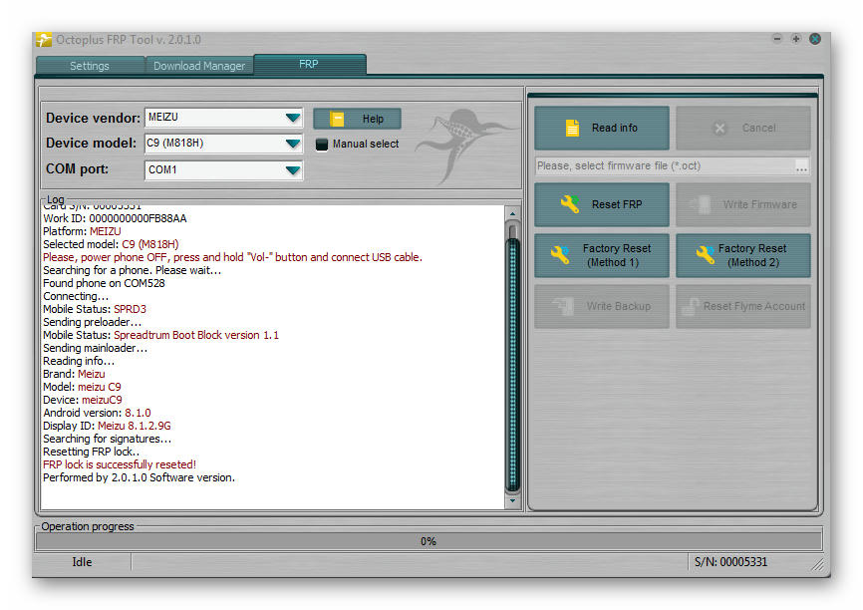Image resolution: width=863 pixels, height=610 pixels.
Task: Click the 'Platform: MEIZU' log line
Action: click(82, 232)
